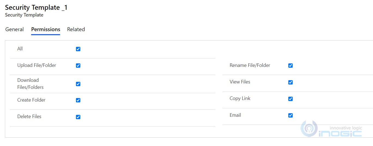Toggle the Upload File/Folder checkbox
This screenshot has height=146, width=373.
(78, 66)
